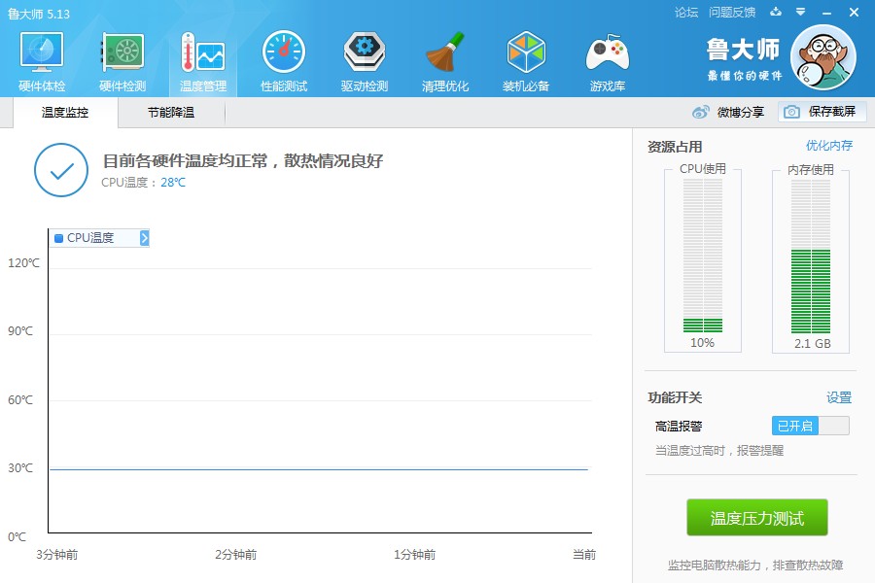Click the 内存使用 memory meter
Image resolution: width=875 pixels, height=583 pixels.
(811, 257)
